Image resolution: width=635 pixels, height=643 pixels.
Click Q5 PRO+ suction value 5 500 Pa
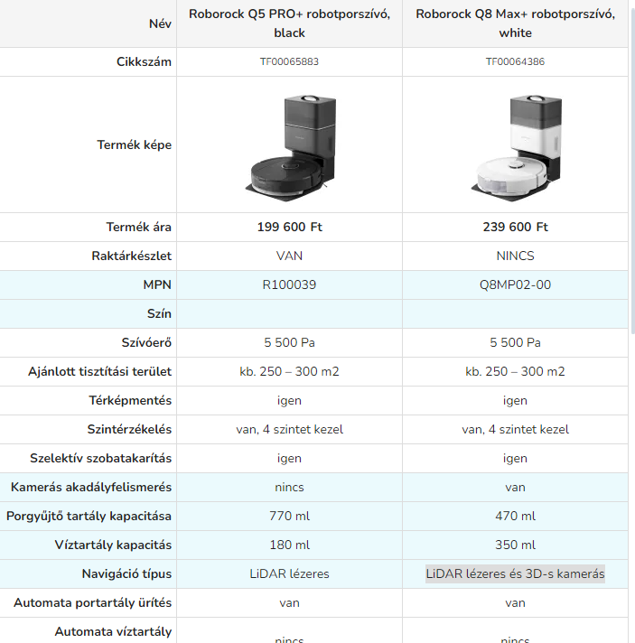click(x=290, y=342)
